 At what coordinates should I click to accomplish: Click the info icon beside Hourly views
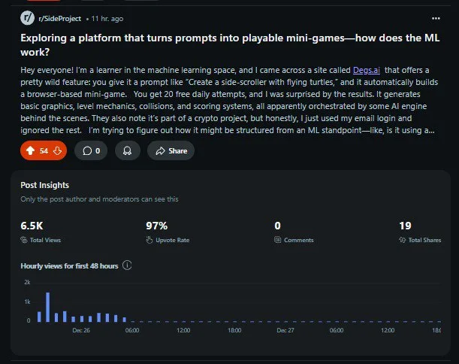click(x=127, y=265)
